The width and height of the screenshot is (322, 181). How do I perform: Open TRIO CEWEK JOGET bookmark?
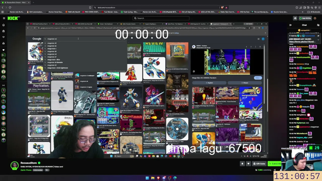[91, 12]
